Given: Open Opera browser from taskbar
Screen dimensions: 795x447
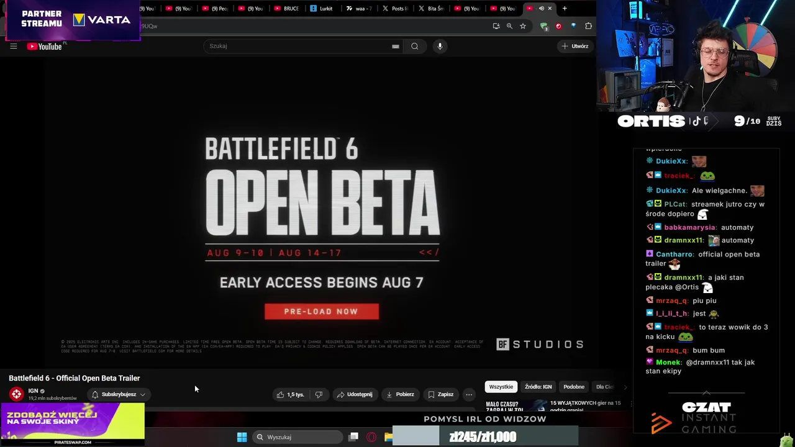Looking at the screenshot, I should coord(371,437).
